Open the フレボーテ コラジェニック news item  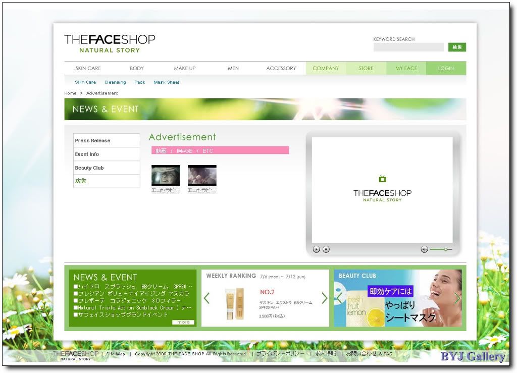point(127,300)
